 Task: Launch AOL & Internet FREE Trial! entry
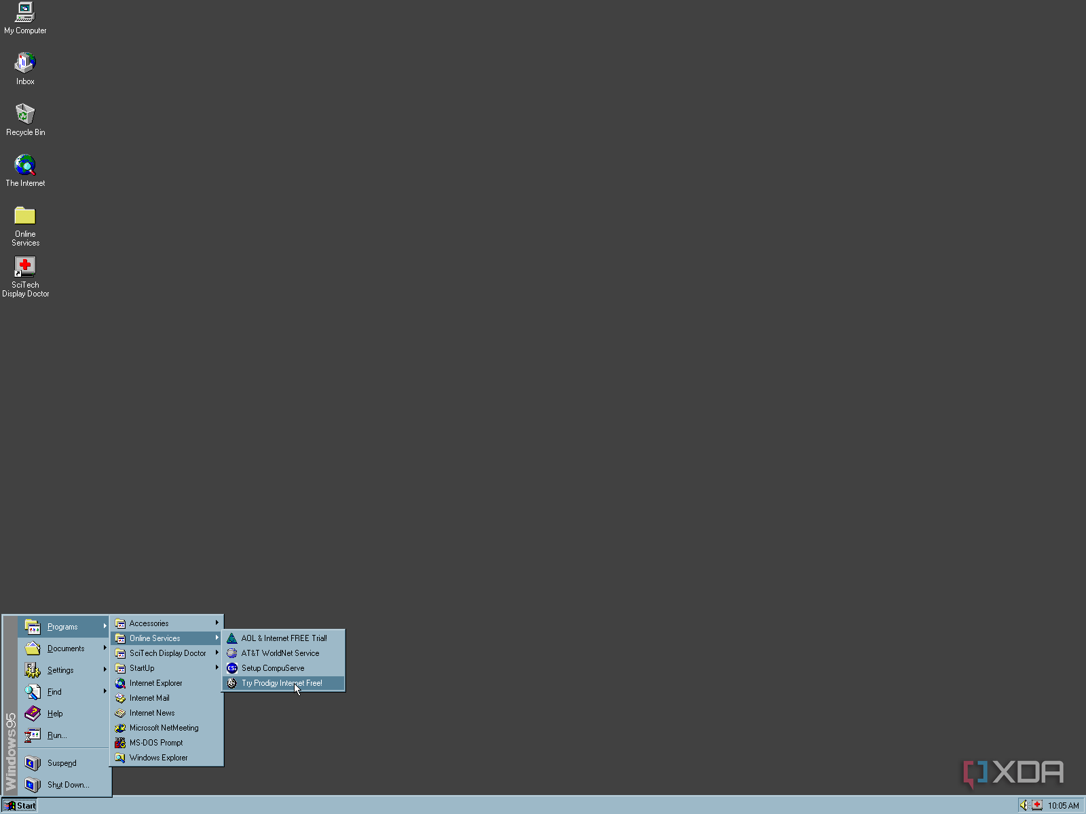point(284,638)
